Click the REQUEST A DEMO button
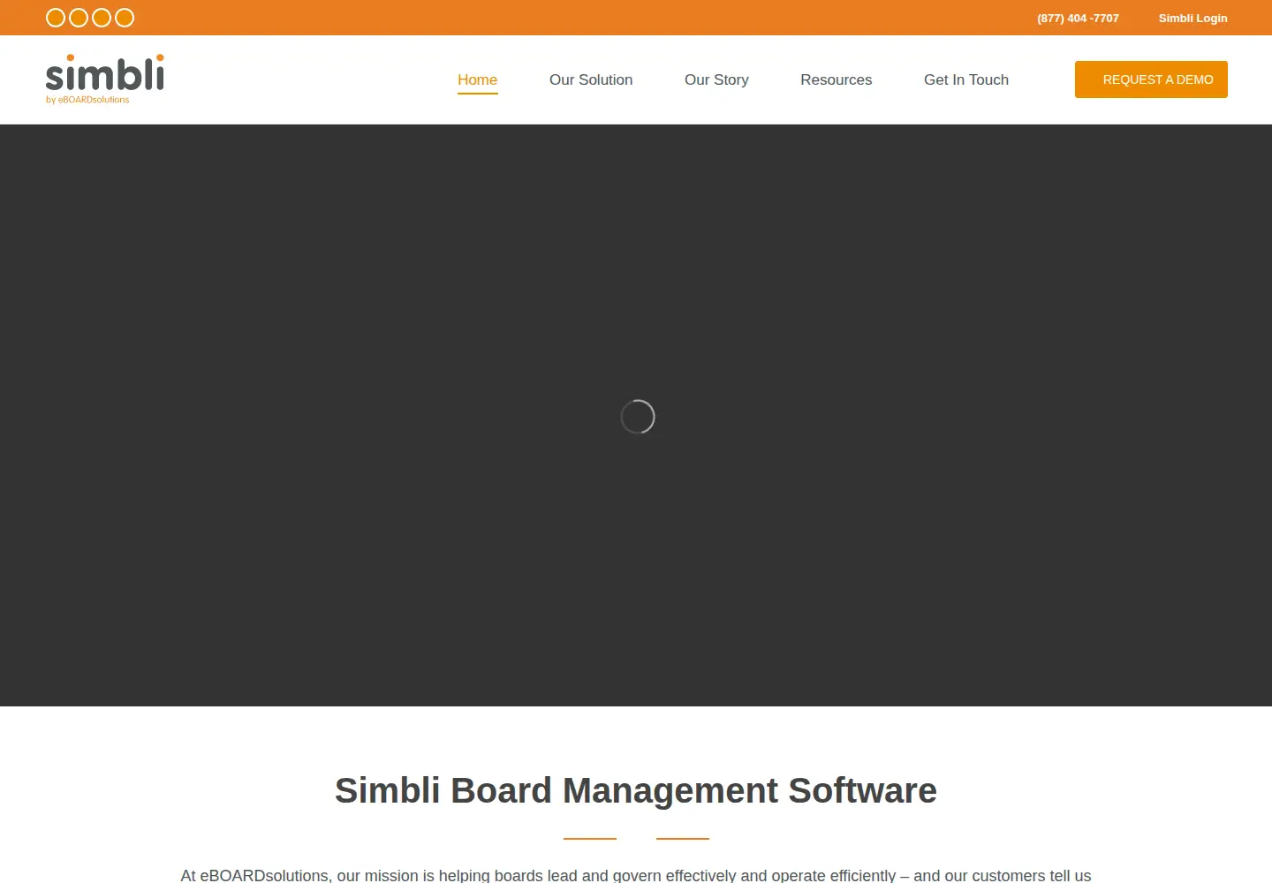The height and width of the screenshot is (883, 1272). coord(1151,79)
